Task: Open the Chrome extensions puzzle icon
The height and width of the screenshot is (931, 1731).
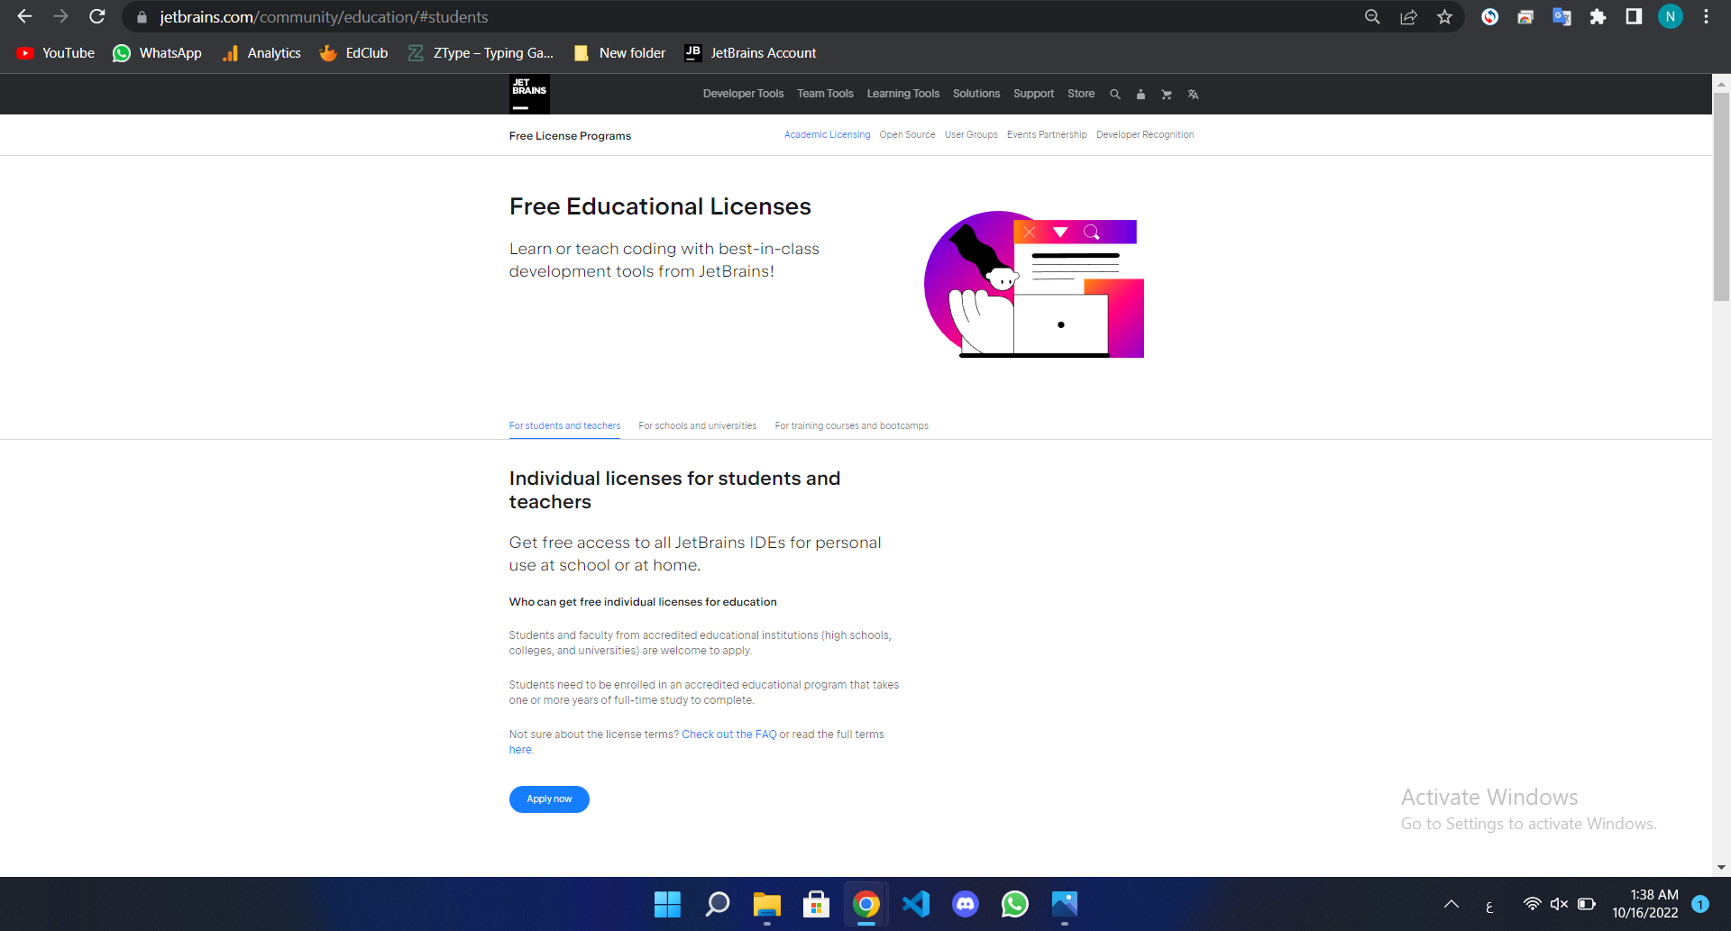Action: (x=1598, y=17)
